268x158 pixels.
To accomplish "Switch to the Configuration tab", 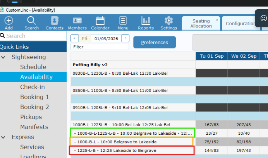I will pyautogui.click(x=241, y=23).
